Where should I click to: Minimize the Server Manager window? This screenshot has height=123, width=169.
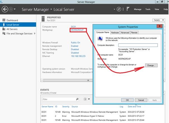pyautogui.click(x=158, y=2)
